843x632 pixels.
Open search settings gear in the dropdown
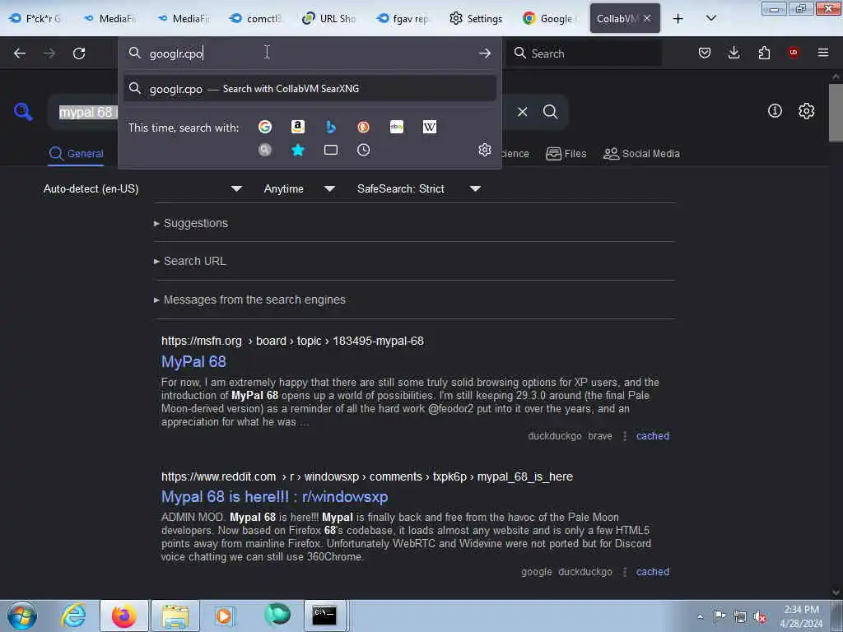pos(484,150)
